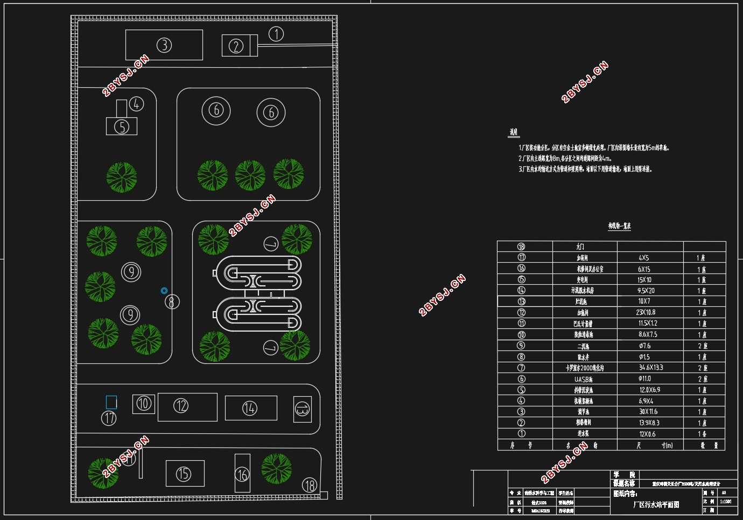Select the '1:1000' scale value
Viewport: 743px width, 520px height.
tap(725, 501)
